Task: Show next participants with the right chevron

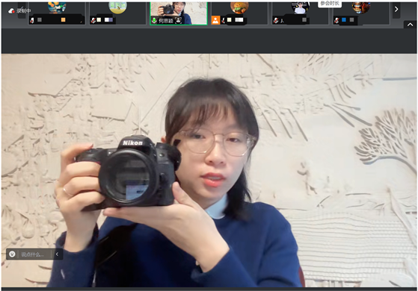Action: 396,9
